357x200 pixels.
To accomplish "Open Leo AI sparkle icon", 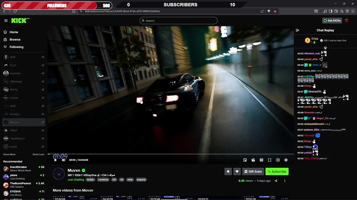I will pos(342,11).
